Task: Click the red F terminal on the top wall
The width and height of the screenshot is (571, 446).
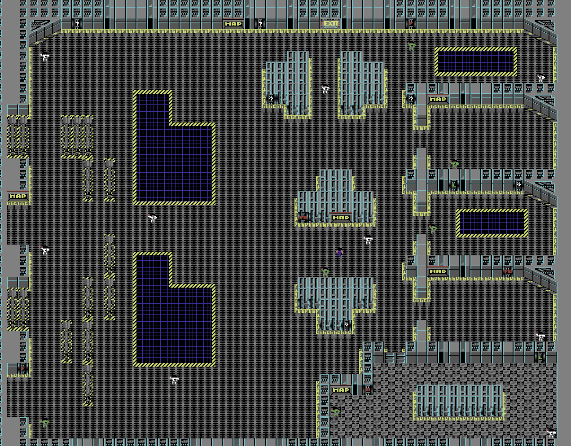Action: click(411, 24)
